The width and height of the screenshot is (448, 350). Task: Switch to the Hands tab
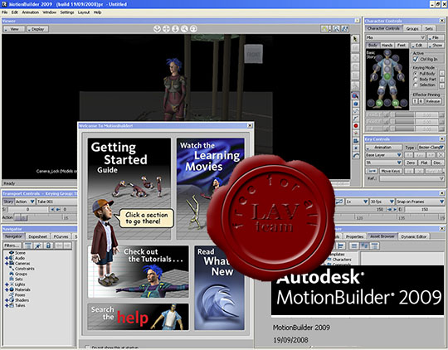[387, 45]
